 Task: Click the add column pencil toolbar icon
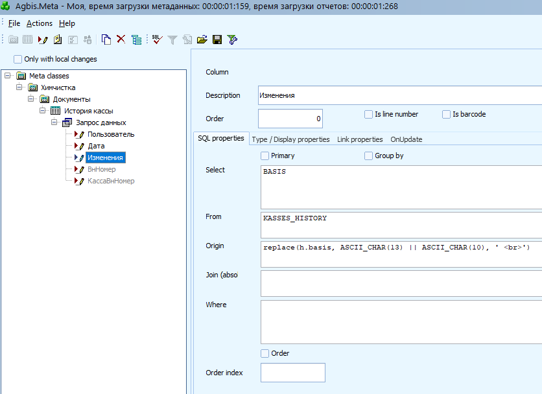43,40
